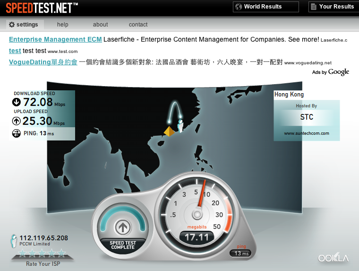
Task: Open www.suntechcom.com host link
Action: 307,133
